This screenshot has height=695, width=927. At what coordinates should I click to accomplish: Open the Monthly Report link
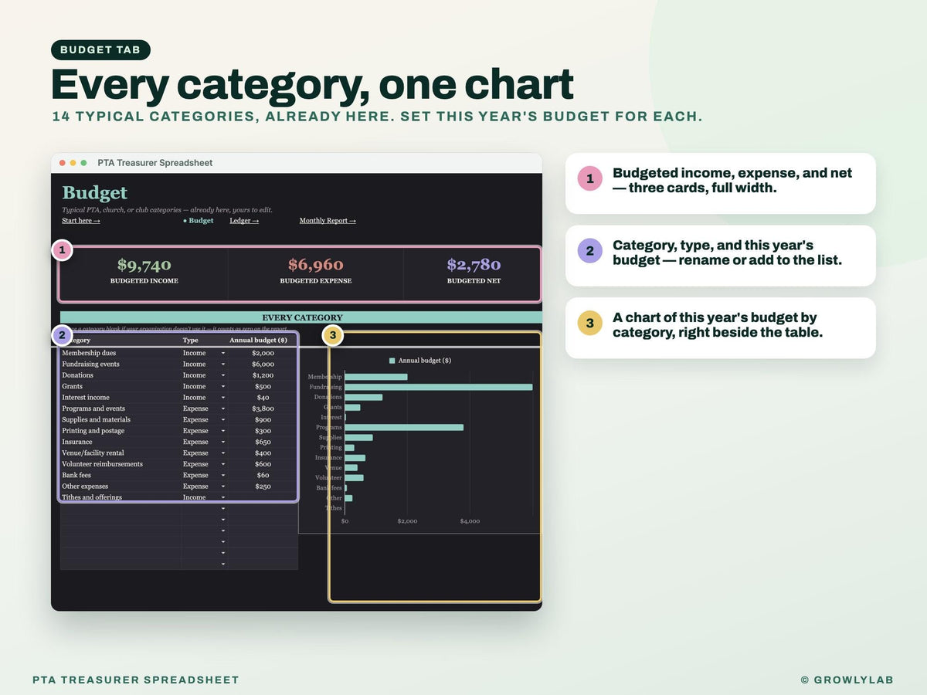tap(328, 221)
